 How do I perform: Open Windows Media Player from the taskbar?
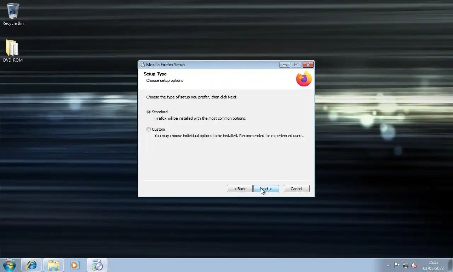pos(75,265)
